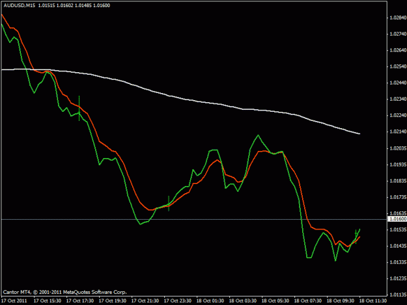Click the price scale label 1.02740

(398, 34)
